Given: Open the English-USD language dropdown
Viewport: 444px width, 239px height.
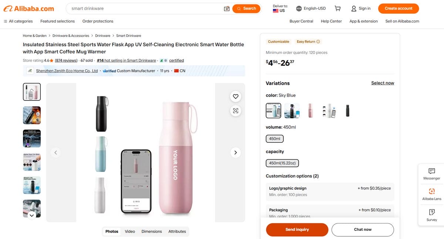Looking at the screenshot, I should click(x=311, y=8).
